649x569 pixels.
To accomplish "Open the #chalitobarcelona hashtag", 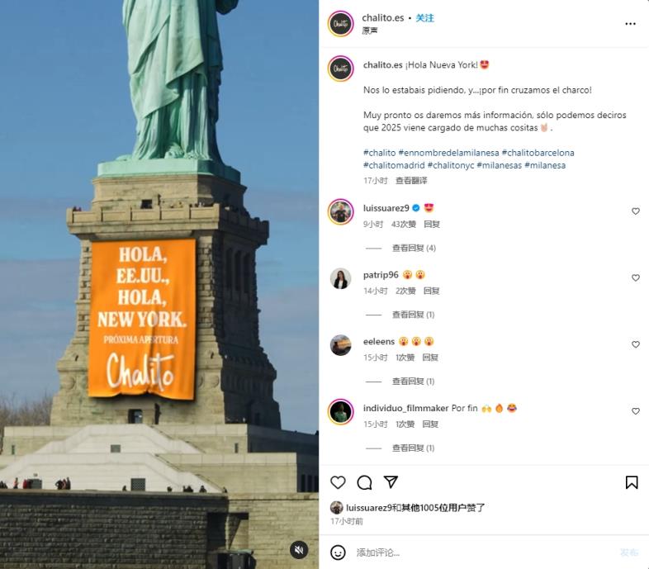I will point(538,153).
